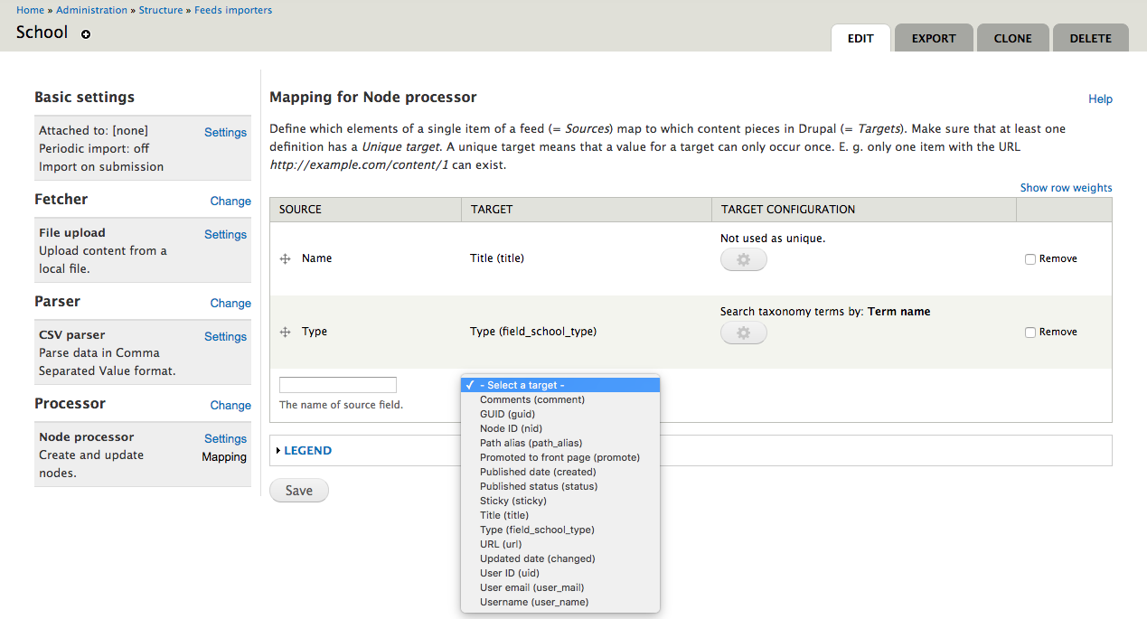Select Promoted to front page option
Image resolution: width=1147 pixels, height=619 pixels.
tap(560, 457)
